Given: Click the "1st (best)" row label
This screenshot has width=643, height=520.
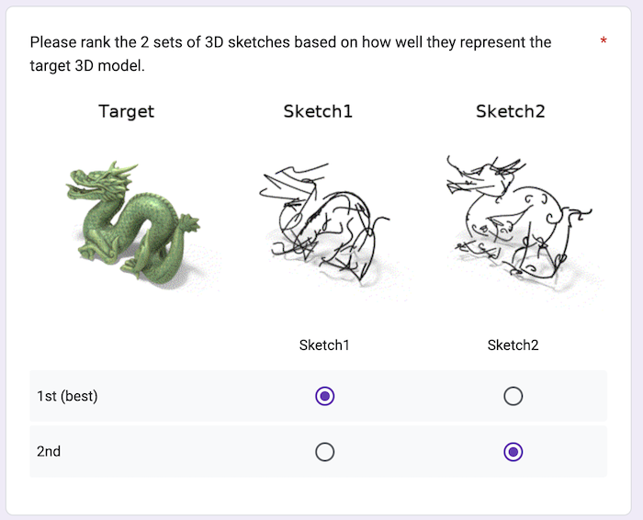Looking at the screenshot, I should click(67, 396).
